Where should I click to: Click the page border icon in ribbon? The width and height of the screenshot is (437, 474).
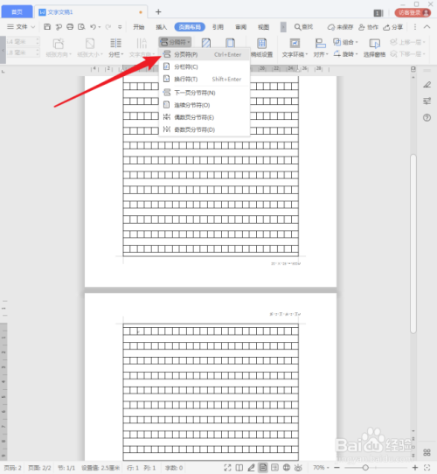click(x=230, y=43)
